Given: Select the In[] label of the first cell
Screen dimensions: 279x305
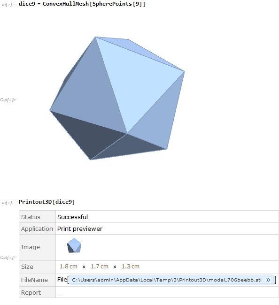Looking at the screenshot, I should 8,5.
